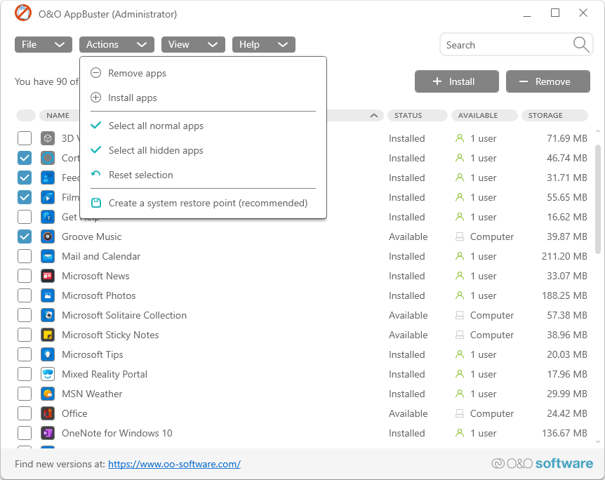Click the O&O software logo
The height and width of the screenshot is (480, 605).
[542, 463]
